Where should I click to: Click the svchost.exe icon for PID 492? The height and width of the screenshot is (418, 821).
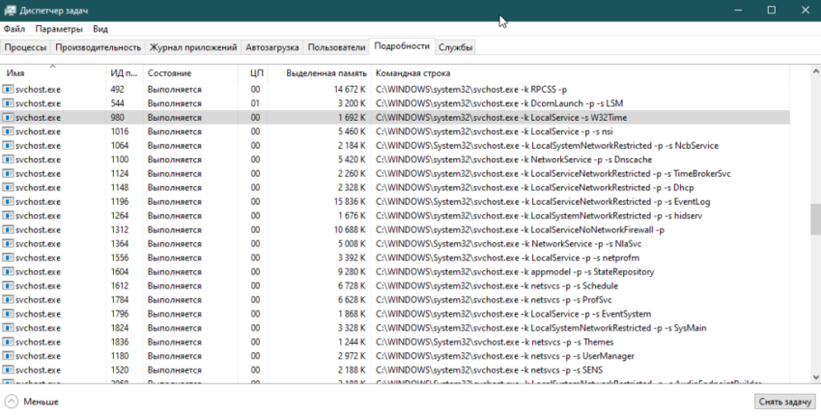(8, 90)
